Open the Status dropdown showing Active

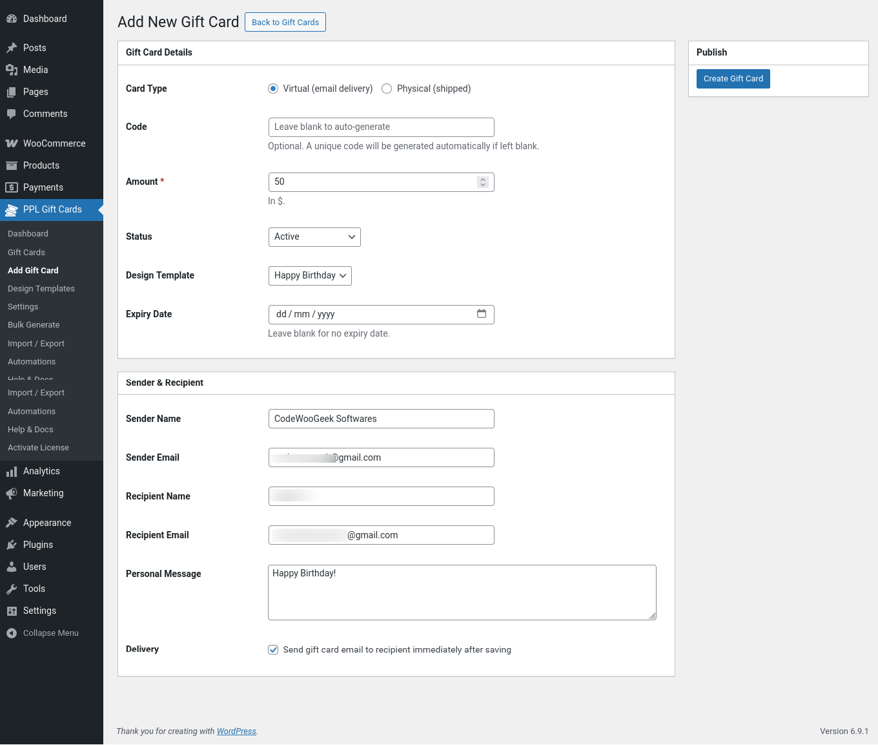[314, 237]
